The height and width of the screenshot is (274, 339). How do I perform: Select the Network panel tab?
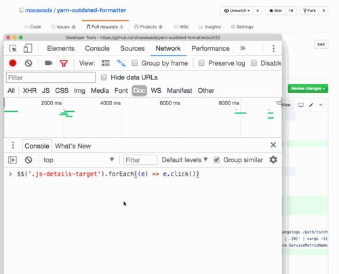168,48
